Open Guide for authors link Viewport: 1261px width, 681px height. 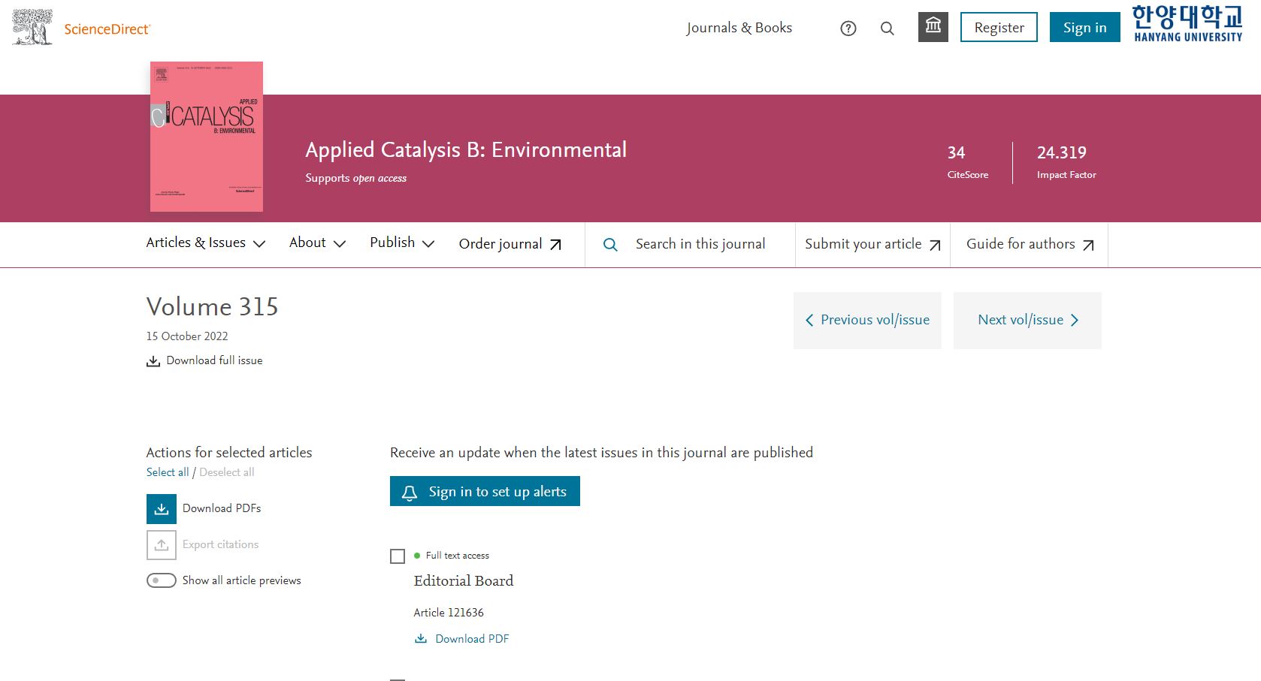coord(1029,244)
